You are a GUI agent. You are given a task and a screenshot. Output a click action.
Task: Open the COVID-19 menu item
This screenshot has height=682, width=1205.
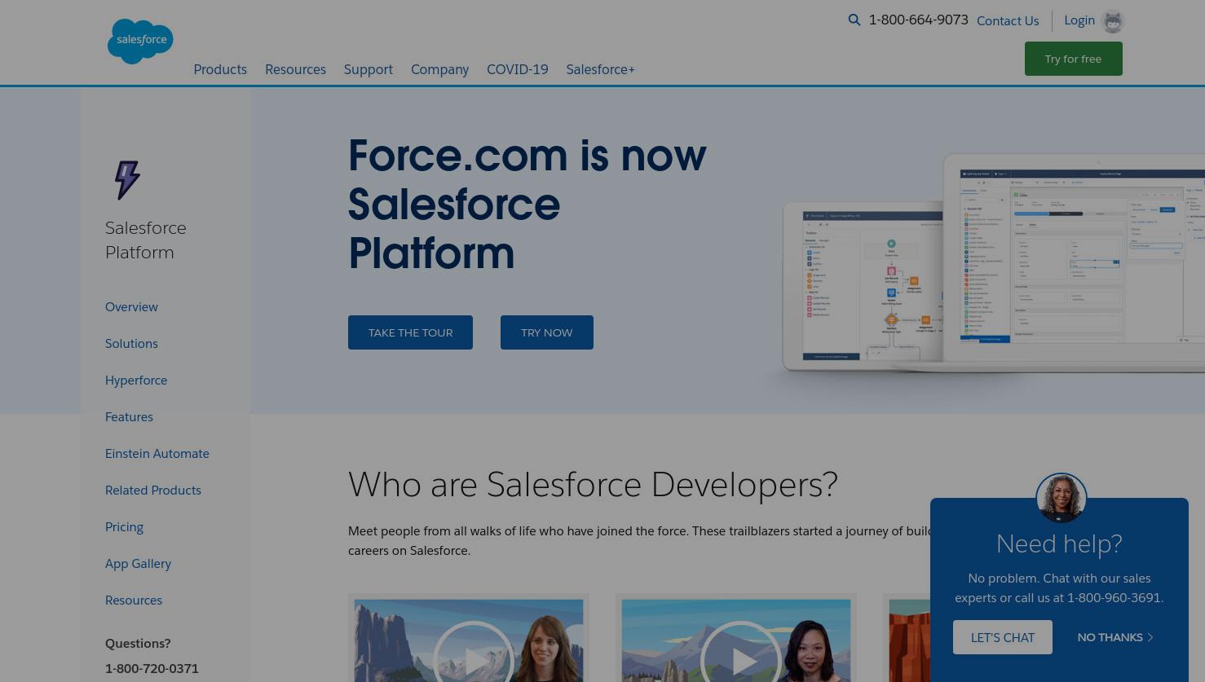(x=518, y=69)
